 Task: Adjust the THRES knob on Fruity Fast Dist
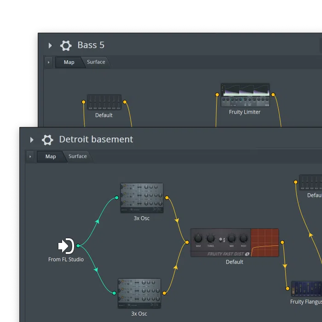pyautogui.click(x=211, y=239)
